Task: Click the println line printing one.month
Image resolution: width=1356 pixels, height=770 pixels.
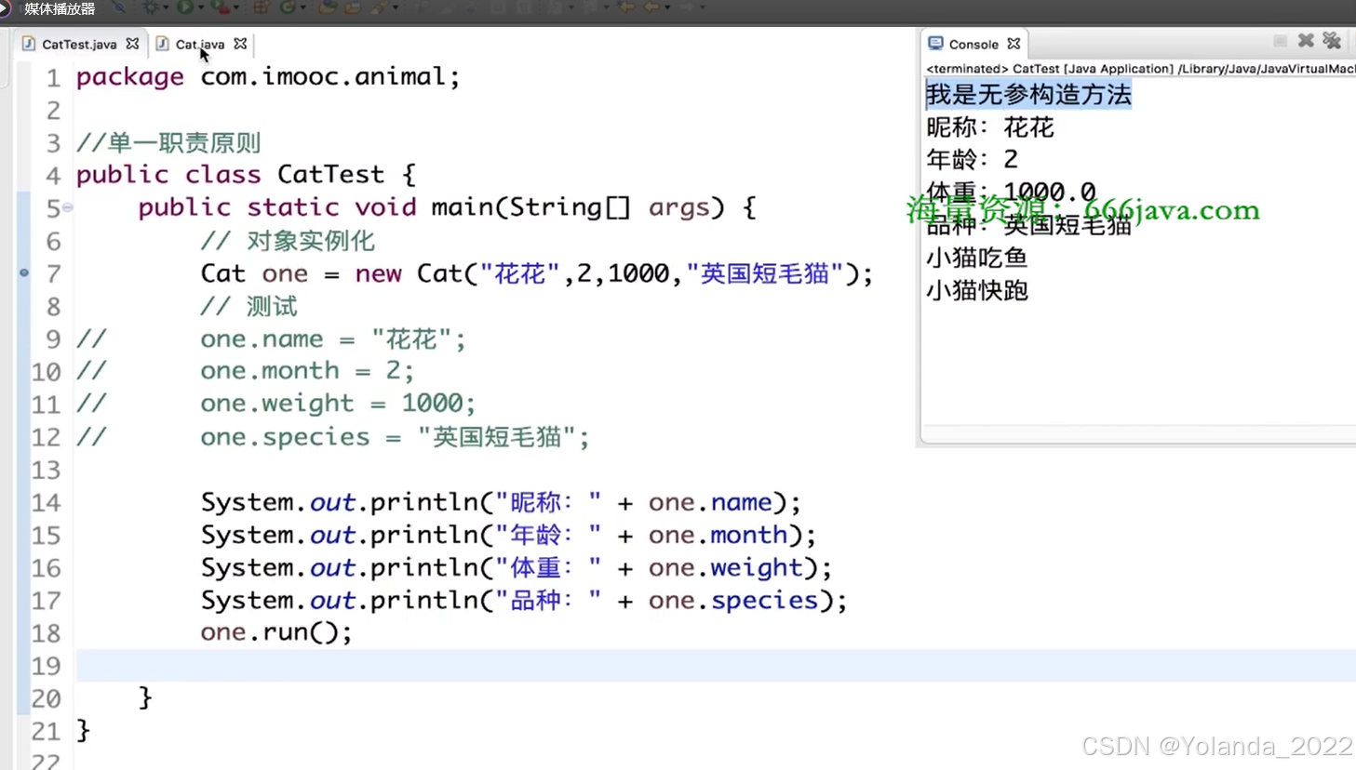Action: coord(508,535)
